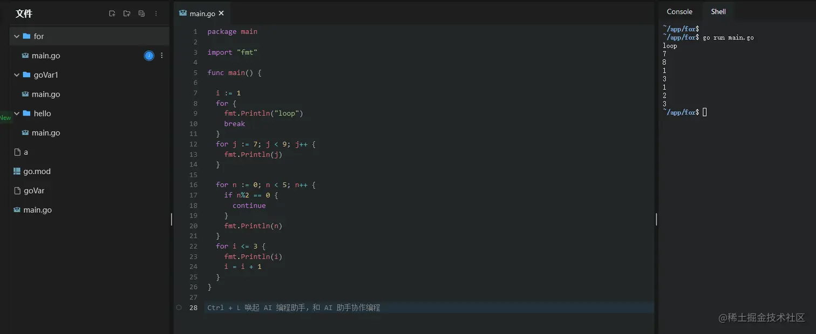
Task: Click the 'goVar' document icon
Action: click(17, 190)
